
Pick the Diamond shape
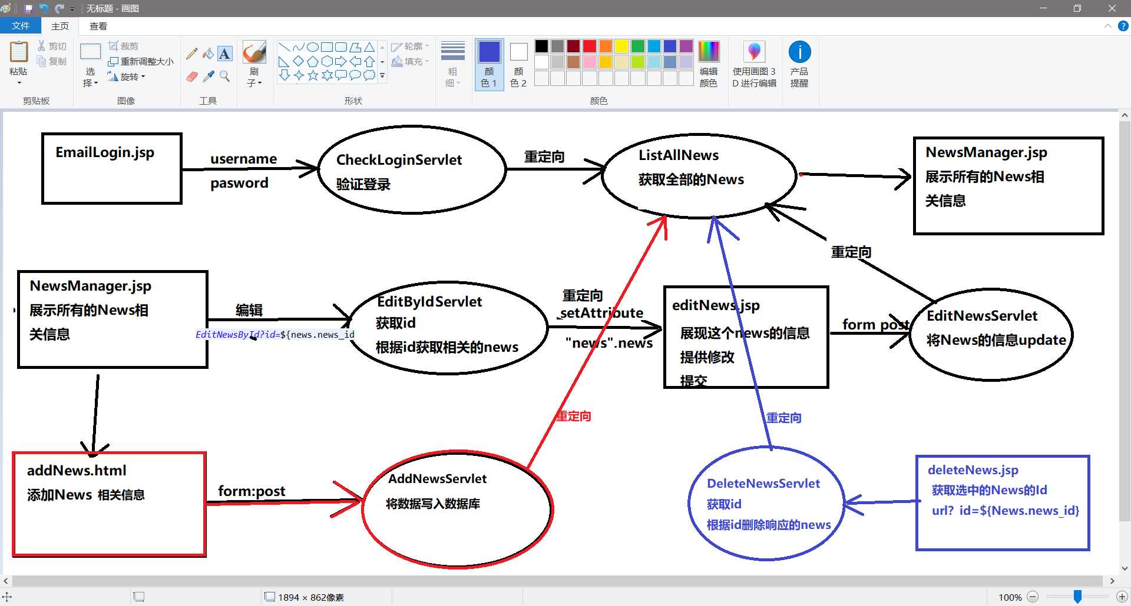coord(299,61)
